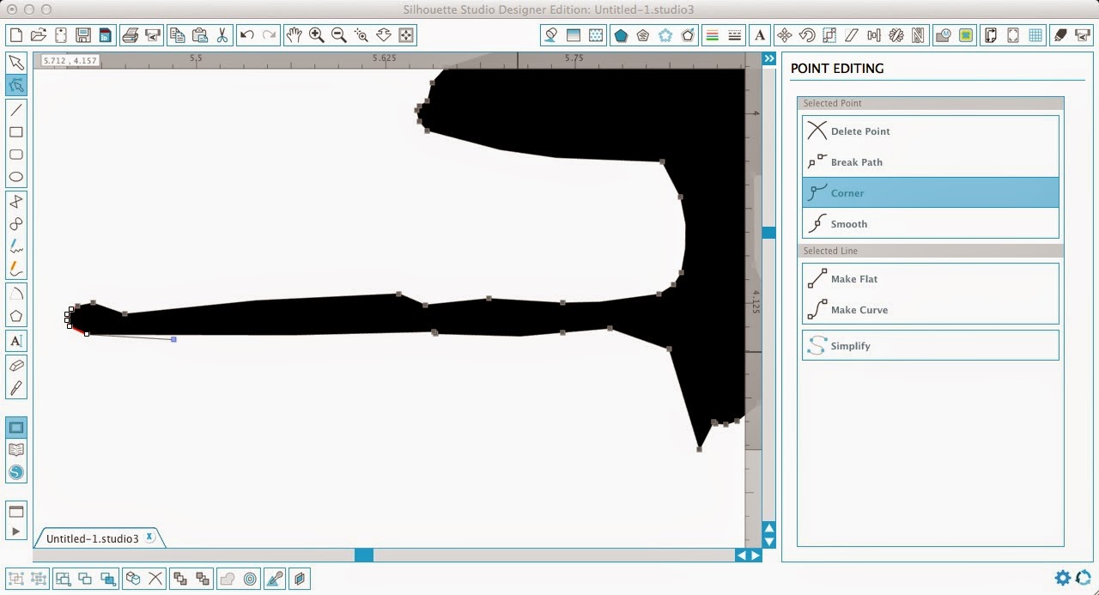Switch to the Untitled-1.studio3 document tab
The width and height of the screenshot is (1099, 595).
93,538
